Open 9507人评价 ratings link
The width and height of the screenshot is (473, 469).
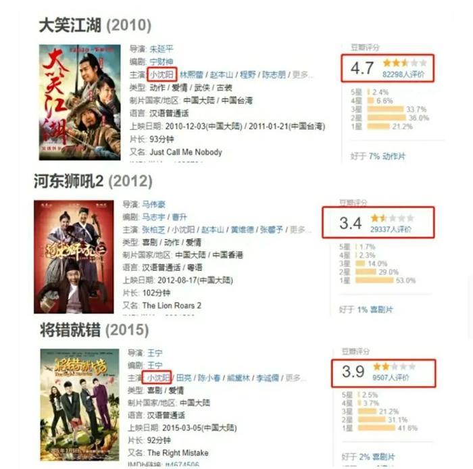(x=391, y=377)
